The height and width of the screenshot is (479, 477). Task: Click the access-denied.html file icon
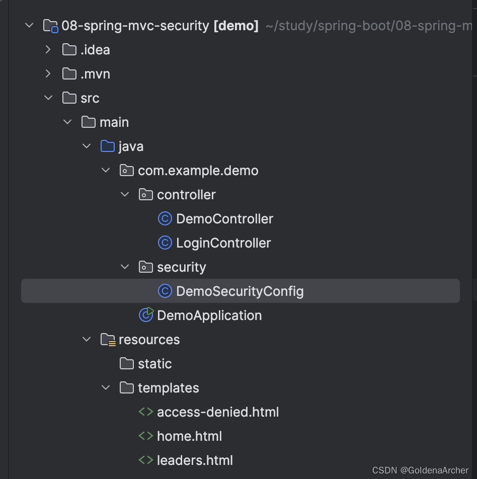click(x=145, y=412)
